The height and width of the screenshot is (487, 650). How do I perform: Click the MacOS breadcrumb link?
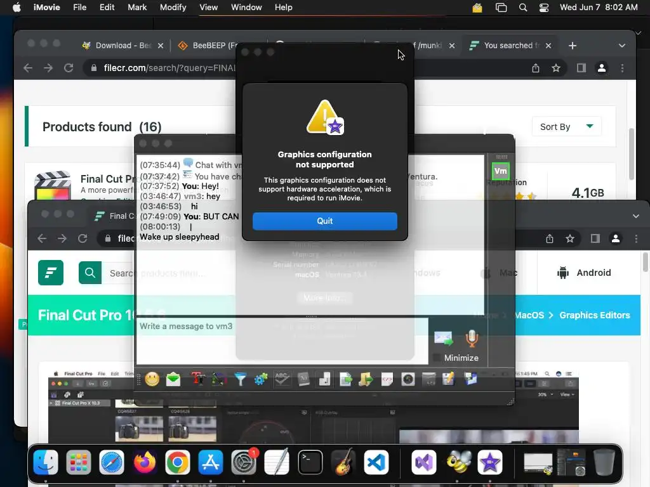(x=529, y=315)
